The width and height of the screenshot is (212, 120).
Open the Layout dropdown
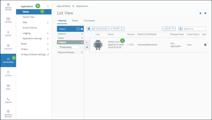click(x=169, y=29)
